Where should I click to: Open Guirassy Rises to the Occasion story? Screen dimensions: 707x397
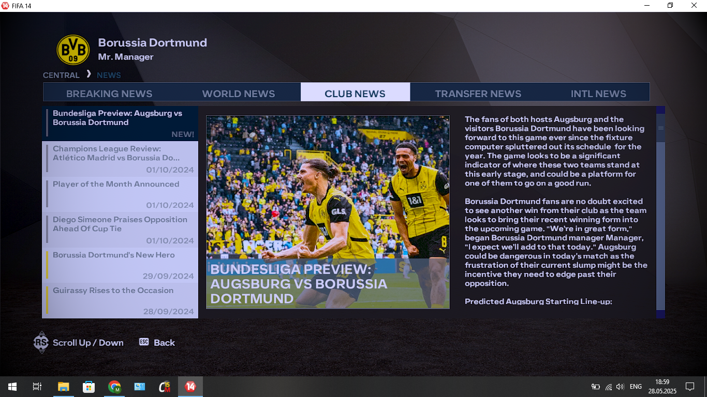(x=120, y=300)
